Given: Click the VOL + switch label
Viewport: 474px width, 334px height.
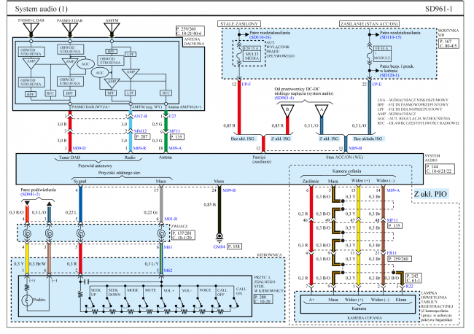Looking at the screenshot, I should 169,290.
